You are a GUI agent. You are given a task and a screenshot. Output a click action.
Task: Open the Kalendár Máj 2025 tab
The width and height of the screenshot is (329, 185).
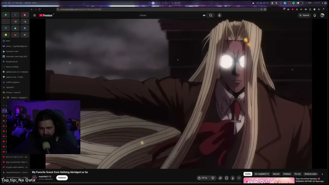[x=15, y=57]
